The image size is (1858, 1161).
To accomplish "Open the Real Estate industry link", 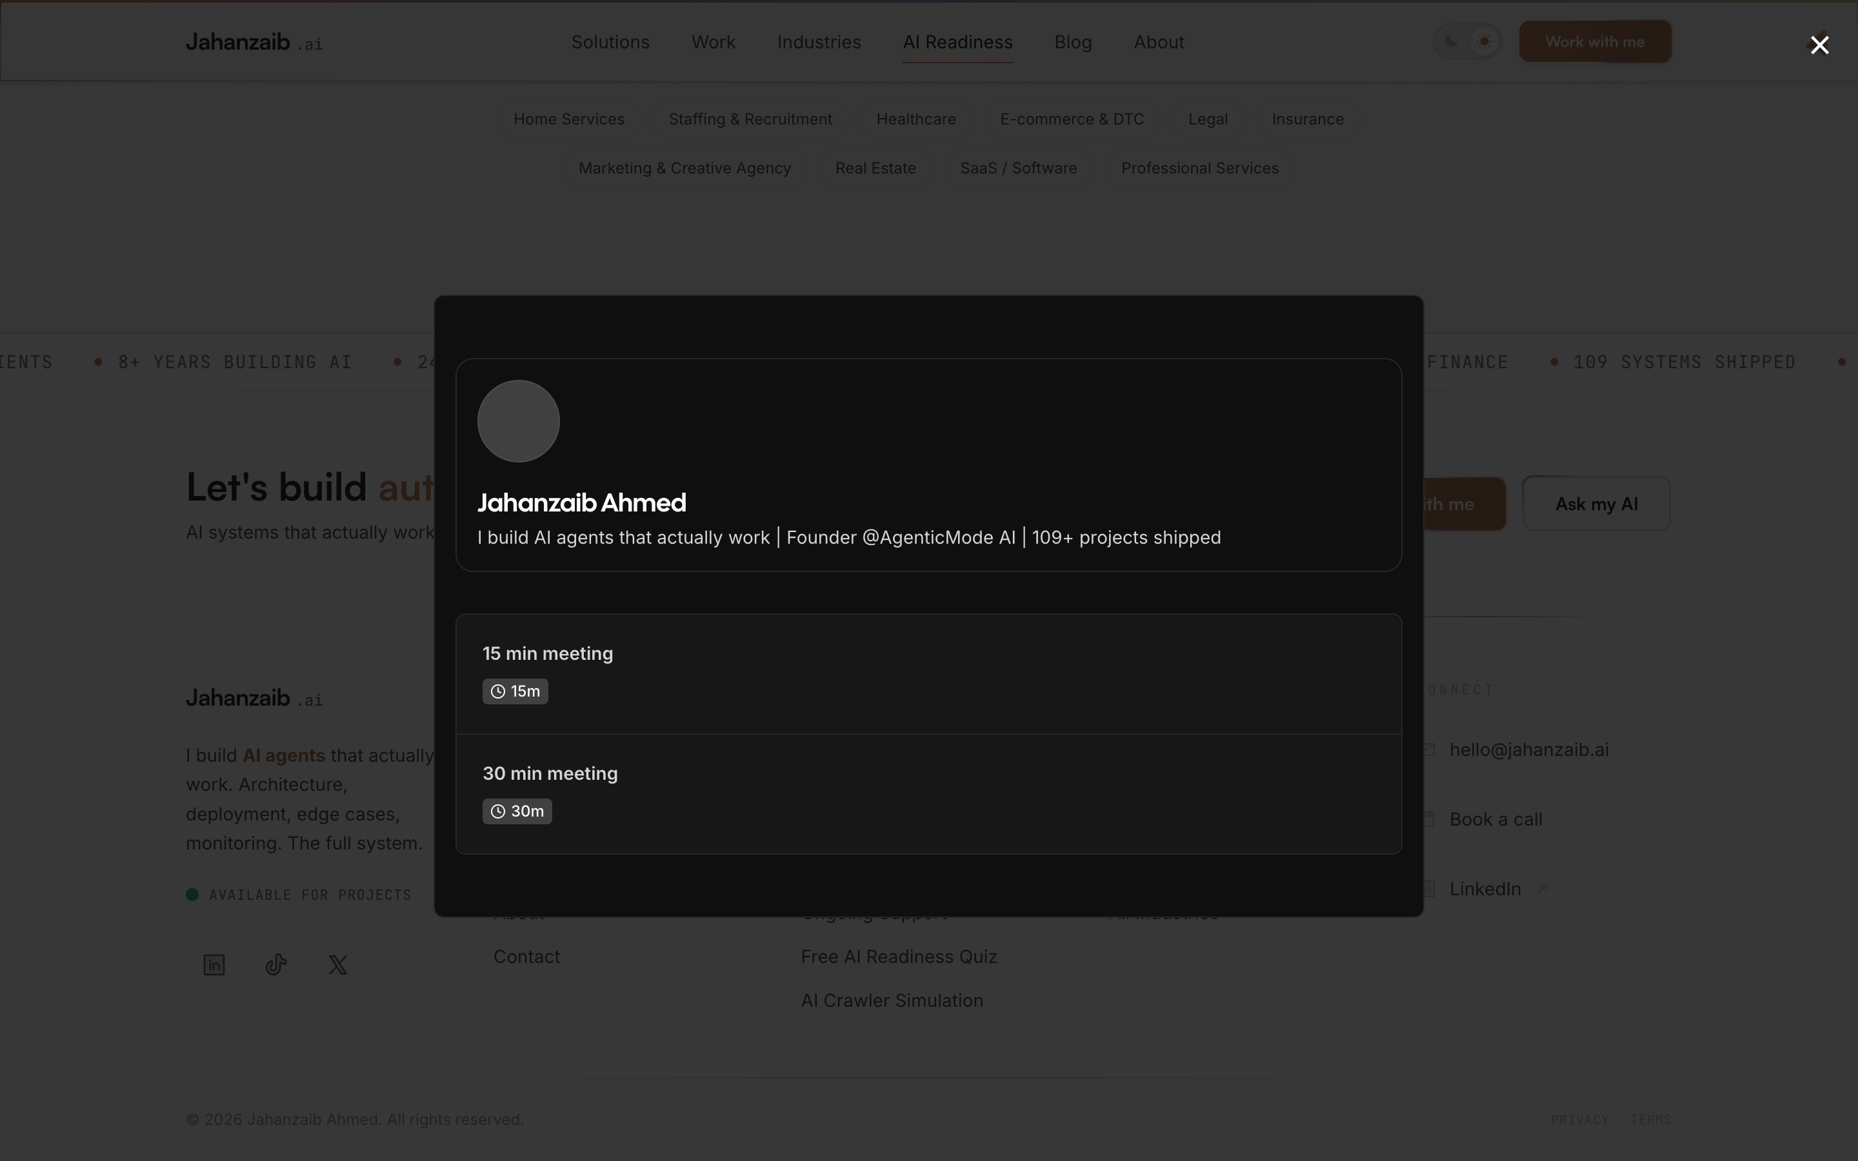I will point(875,168).
